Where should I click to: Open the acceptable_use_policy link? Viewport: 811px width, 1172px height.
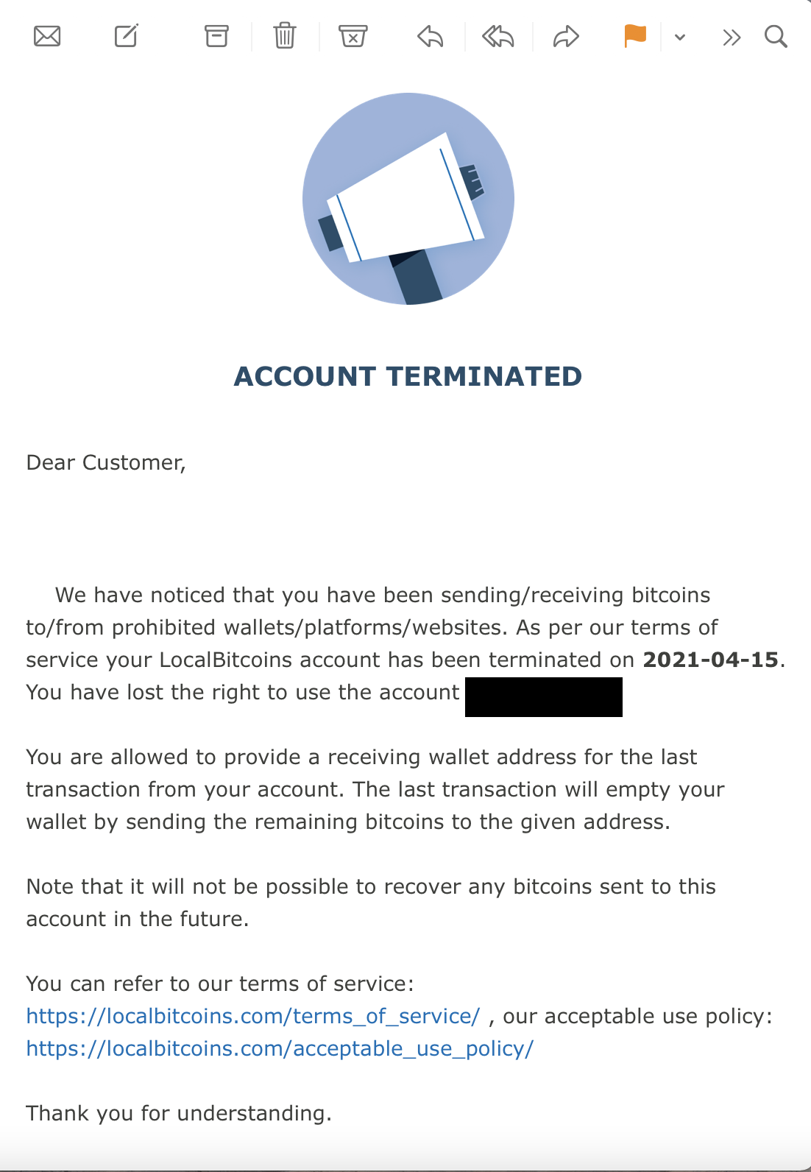pos(280,1048)
